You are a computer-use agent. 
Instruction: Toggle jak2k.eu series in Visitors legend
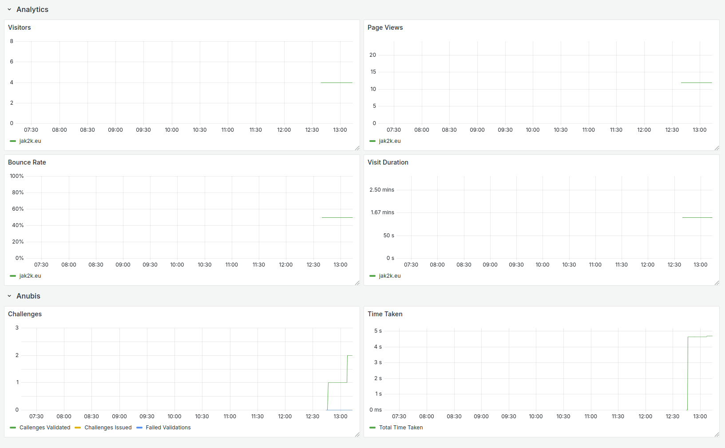pos(30,141)
